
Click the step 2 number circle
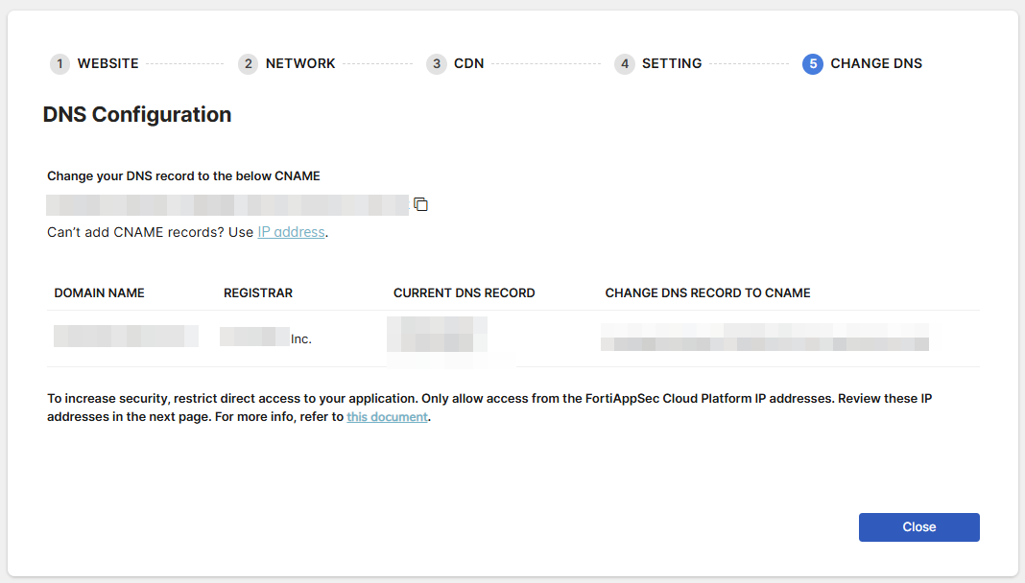point(249,64)
